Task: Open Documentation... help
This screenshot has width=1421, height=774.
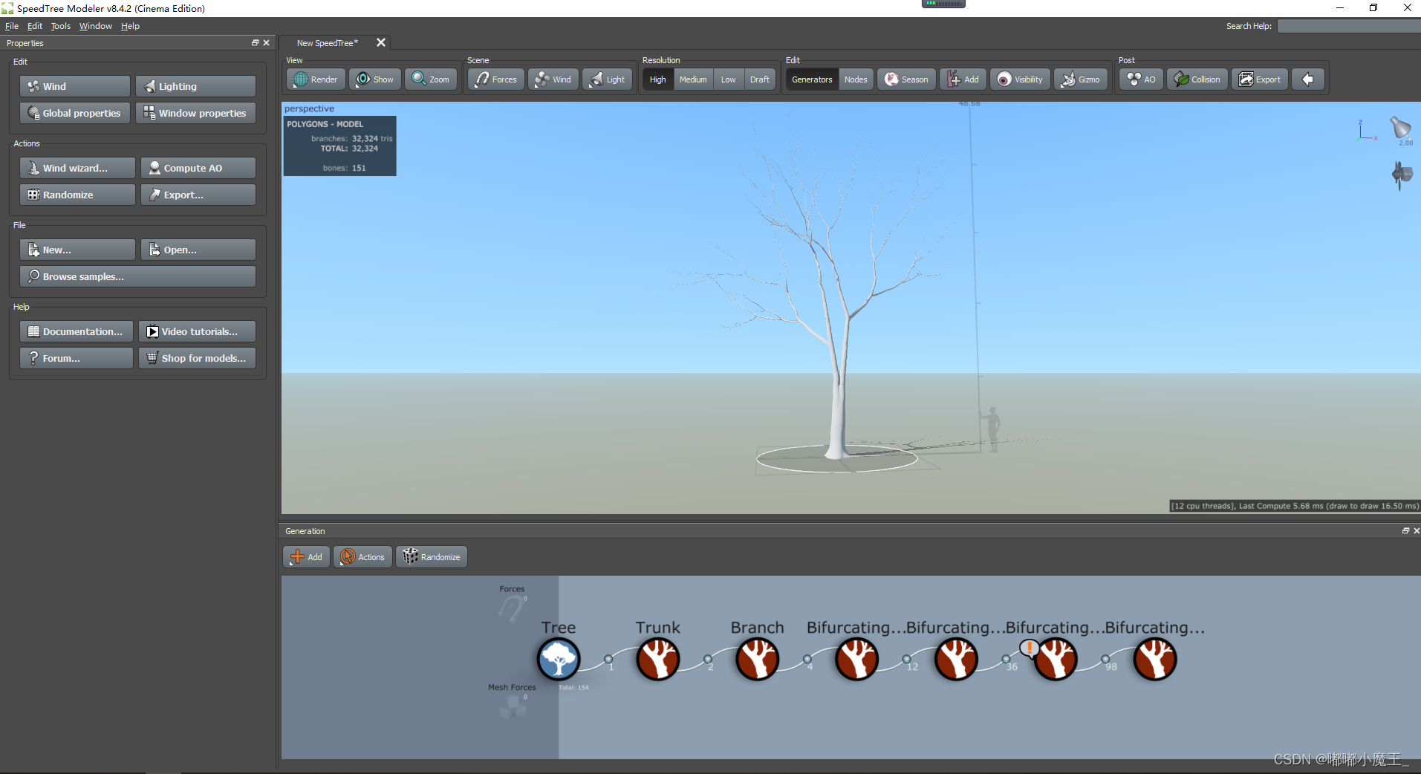Action: click(x=77, y=331)
